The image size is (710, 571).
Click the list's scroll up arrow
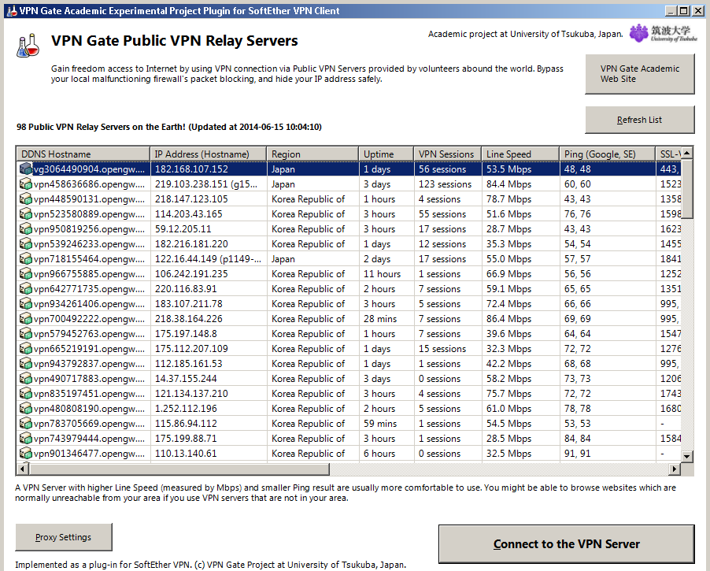coord(687,153)
